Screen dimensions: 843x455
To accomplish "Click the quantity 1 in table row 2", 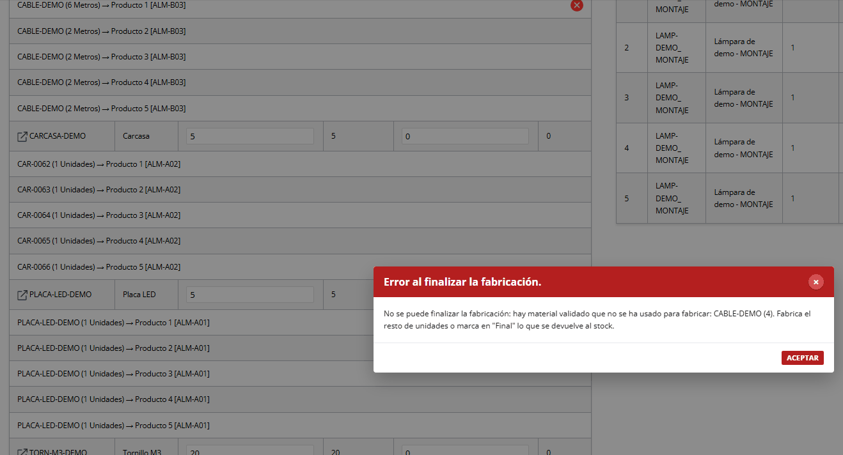I will tap(793, 48).
